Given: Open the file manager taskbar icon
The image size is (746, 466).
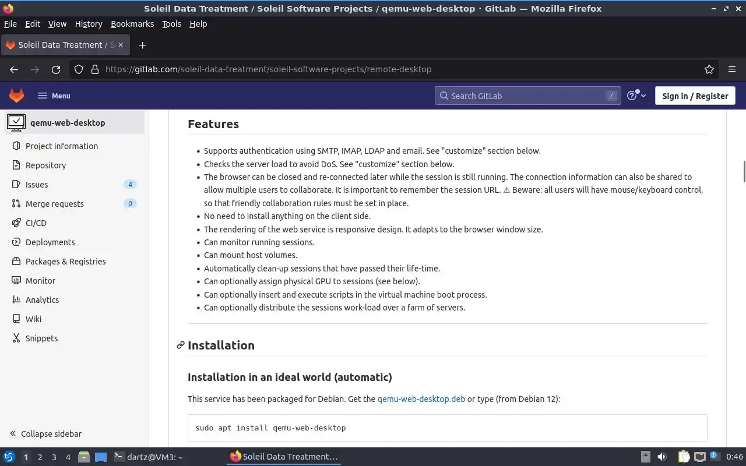Looking at the screenshot, I should (x=84, y=457).
